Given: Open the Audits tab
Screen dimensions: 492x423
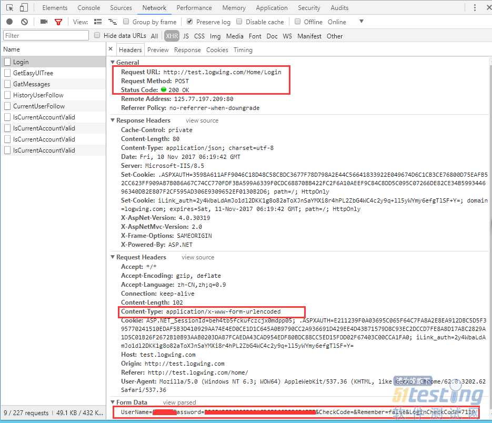Looking at the screenshot, I should coord(339,8).
